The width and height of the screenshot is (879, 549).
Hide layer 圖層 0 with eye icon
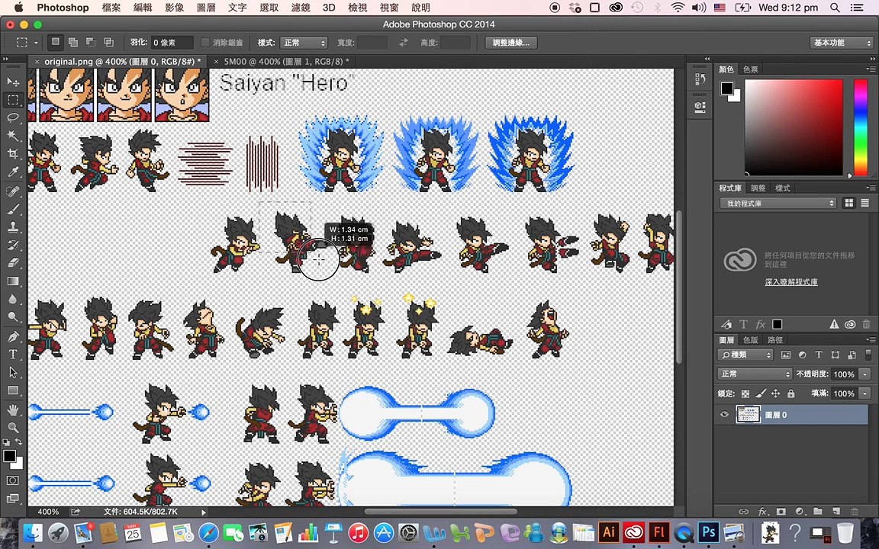725,415
